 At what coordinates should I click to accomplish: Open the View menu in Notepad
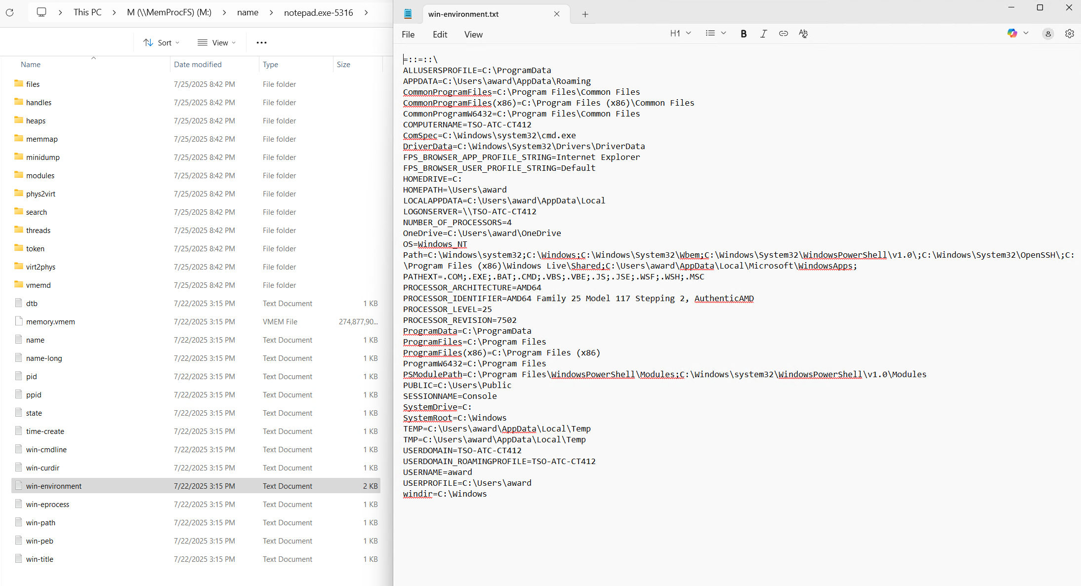pyautogui.click(x=473, y=35)
